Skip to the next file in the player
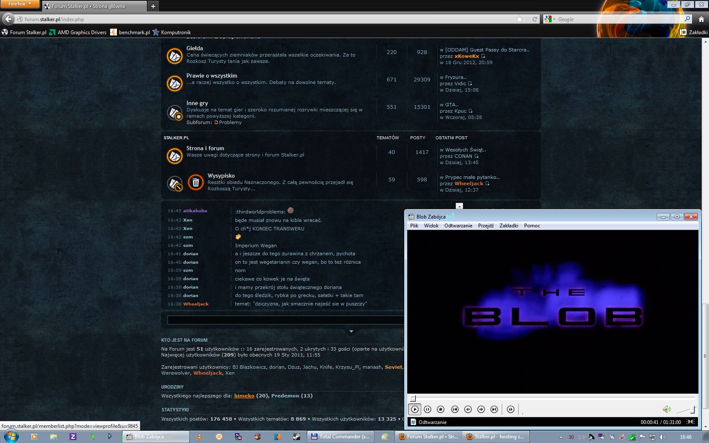Screen dimensions: 709x443 click(x=494, y=409)
